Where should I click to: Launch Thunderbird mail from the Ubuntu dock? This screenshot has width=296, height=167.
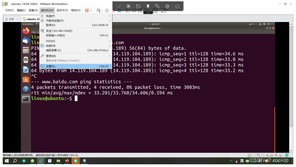[26, 41]
